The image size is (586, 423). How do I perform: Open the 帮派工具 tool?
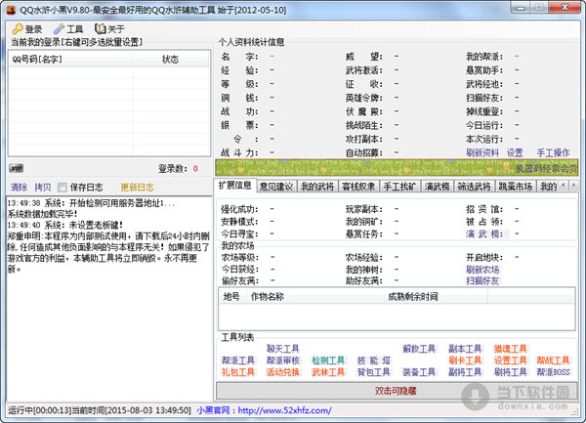pos(238,360)
